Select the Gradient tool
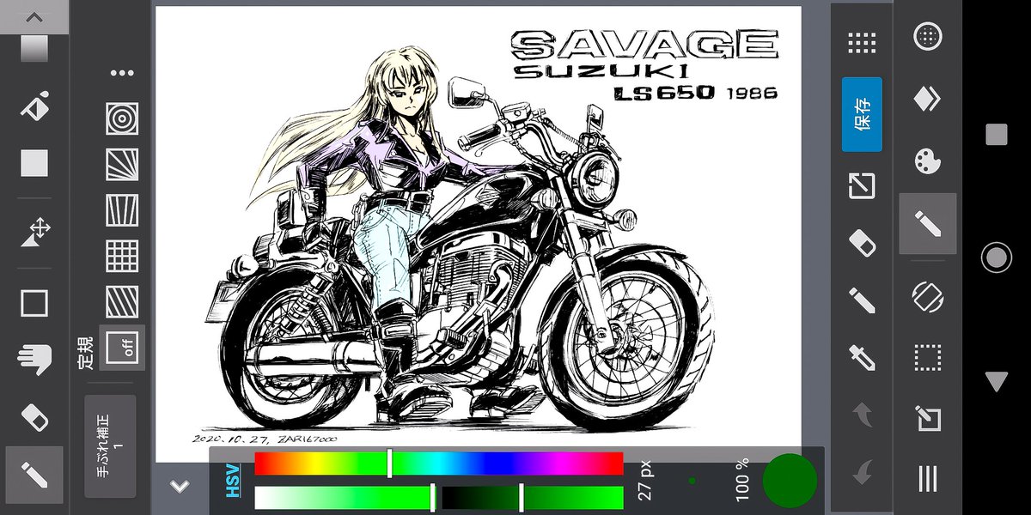This screenshot has height=515, width=1031. point(34,48)
